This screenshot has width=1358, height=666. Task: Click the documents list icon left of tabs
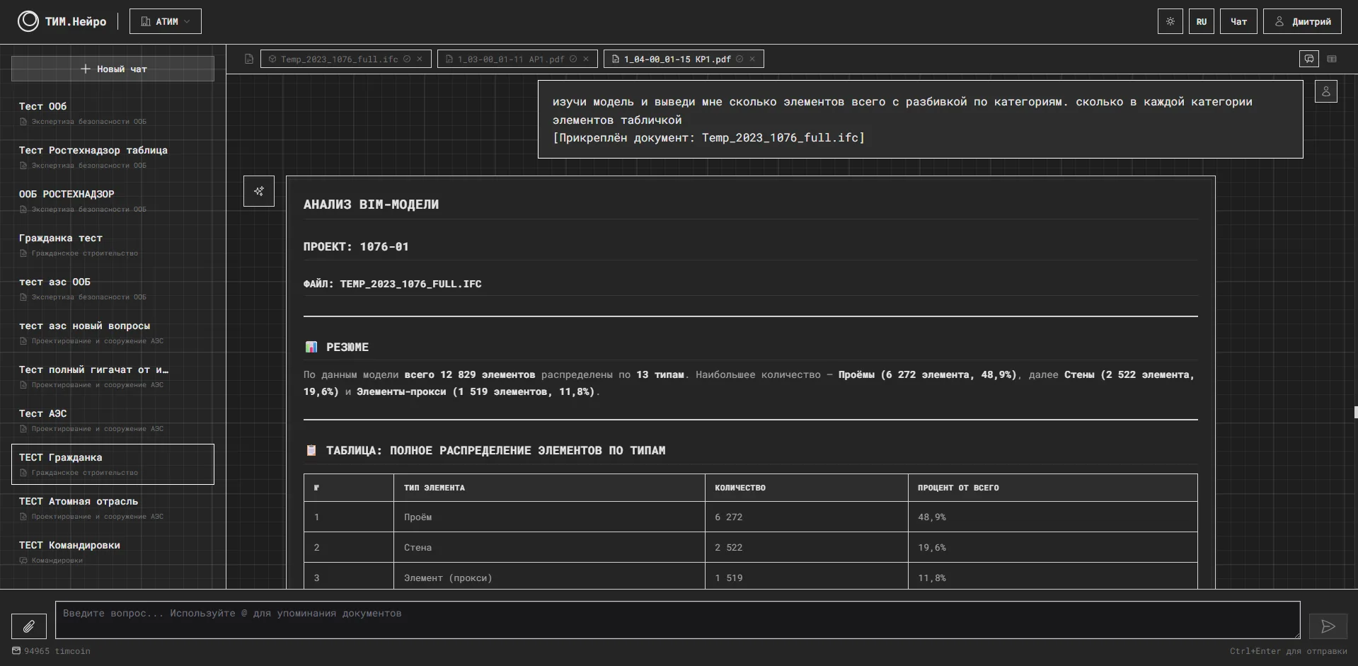[x=249, y=59]
